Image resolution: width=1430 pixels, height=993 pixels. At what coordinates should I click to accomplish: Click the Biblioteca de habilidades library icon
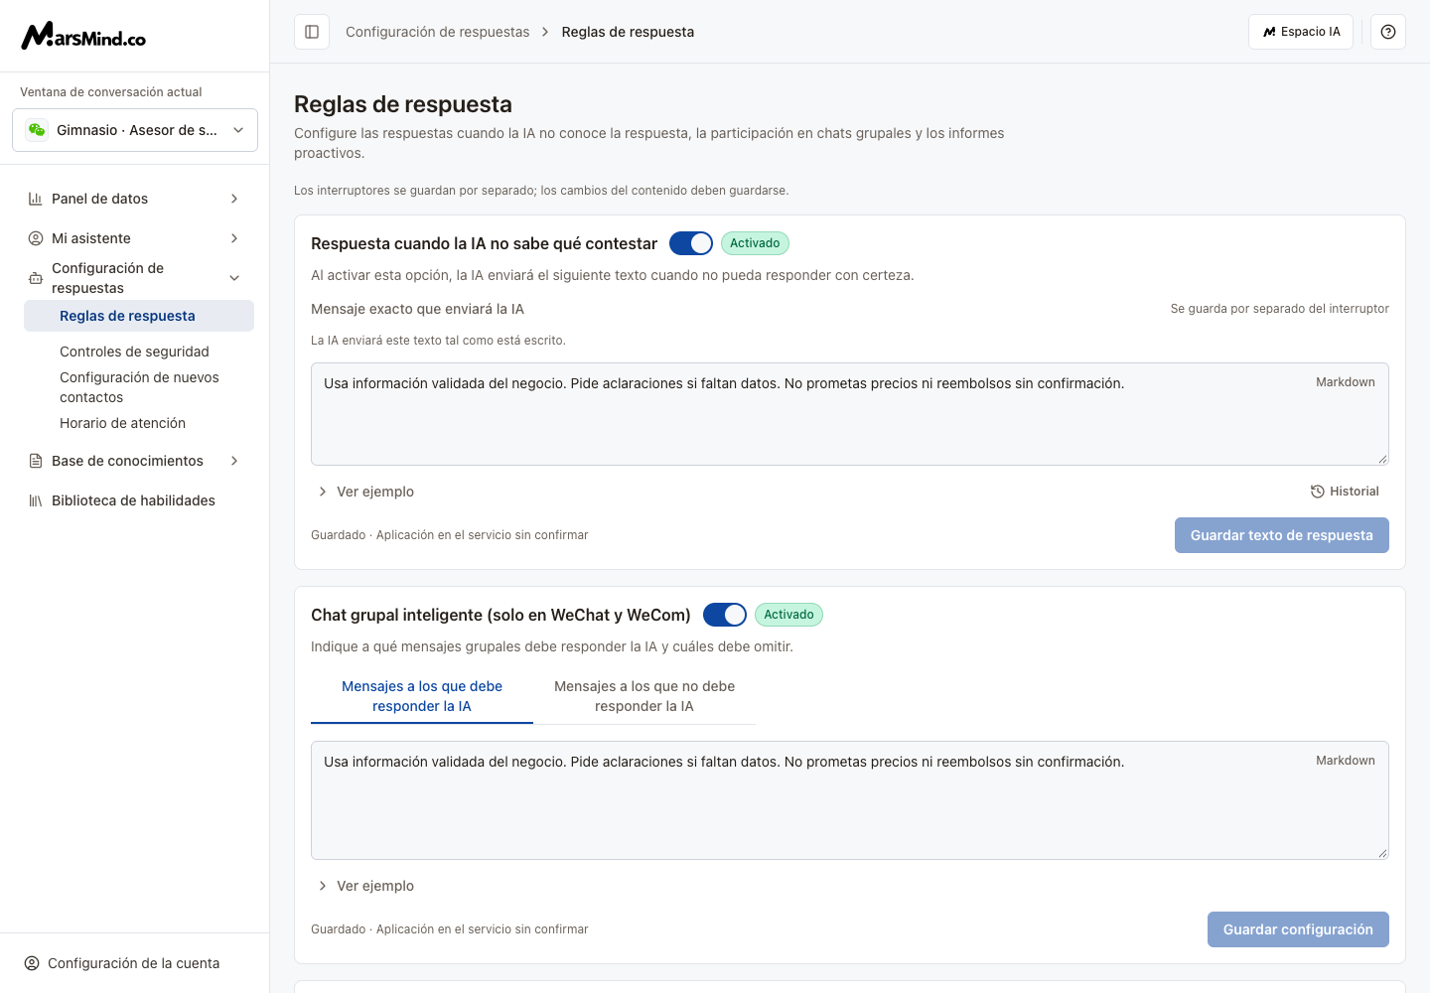(36, 500)
